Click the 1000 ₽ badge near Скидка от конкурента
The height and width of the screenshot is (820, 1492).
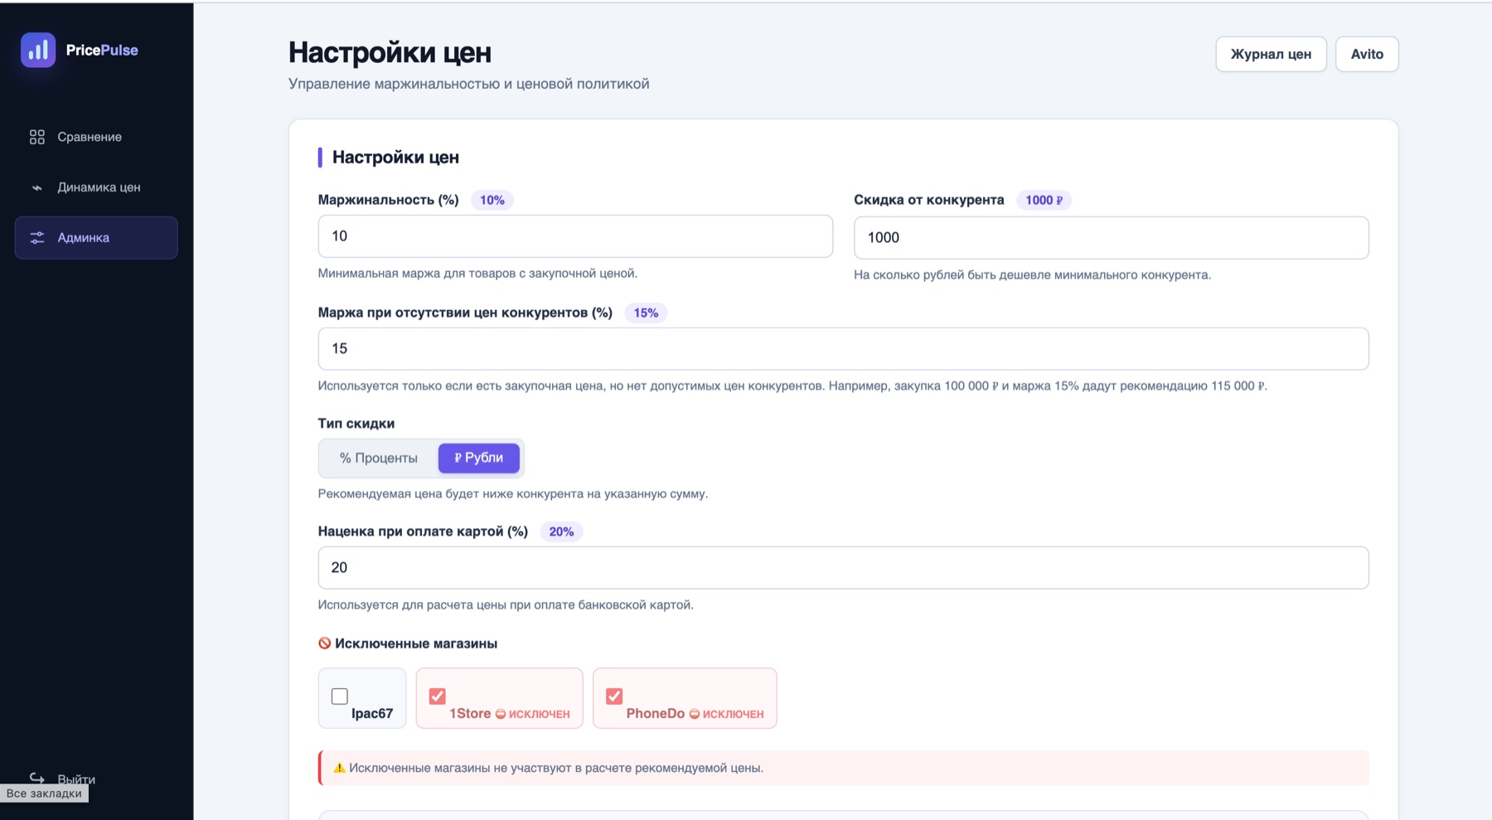[1044, 200]
